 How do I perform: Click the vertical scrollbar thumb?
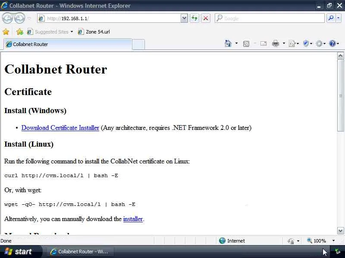(x=340, y=95)
